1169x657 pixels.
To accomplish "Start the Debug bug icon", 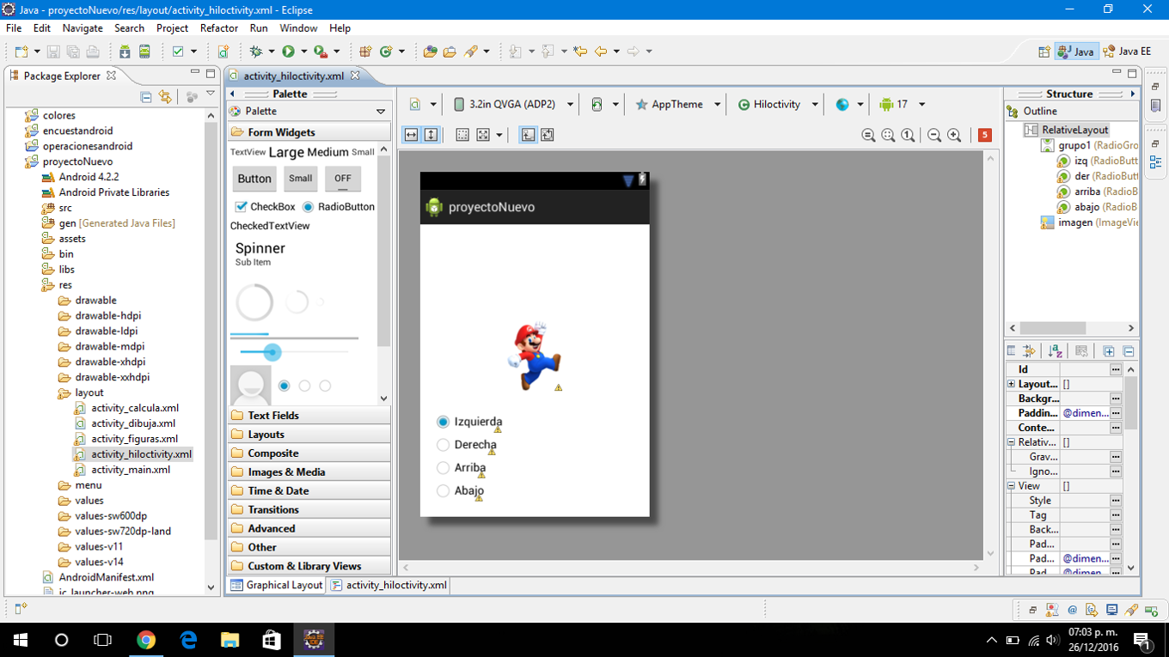I will tap(256, 52).
